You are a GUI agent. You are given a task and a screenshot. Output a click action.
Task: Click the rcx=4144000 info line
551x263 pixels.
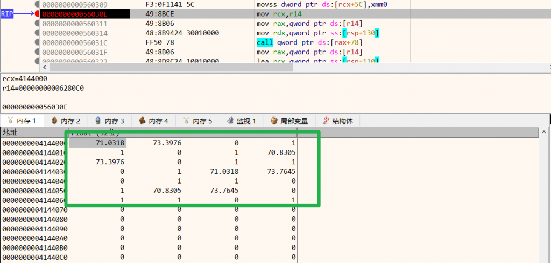pyautogui.click(x=25, y=79)
